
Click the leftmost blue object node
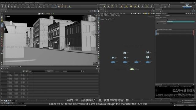(x=113, y=62)
